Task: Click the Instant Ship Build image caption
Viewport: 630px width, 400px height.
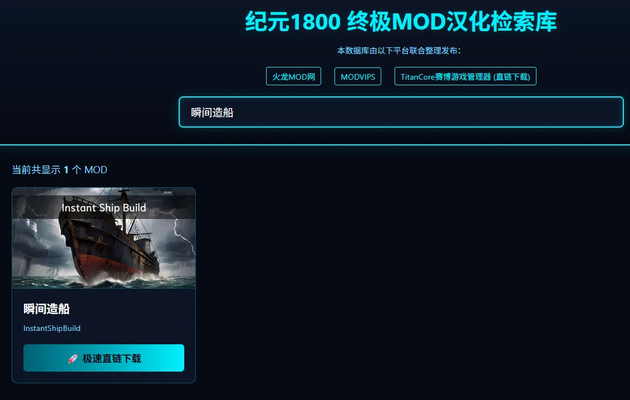Action: coord(104,208)
